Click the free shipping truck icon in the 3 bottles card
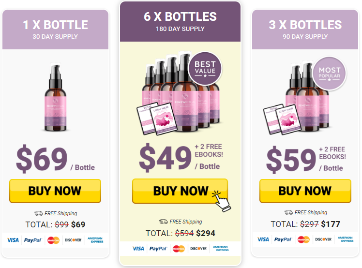Viewport: 362px width, 268px height. click(288, 212)
